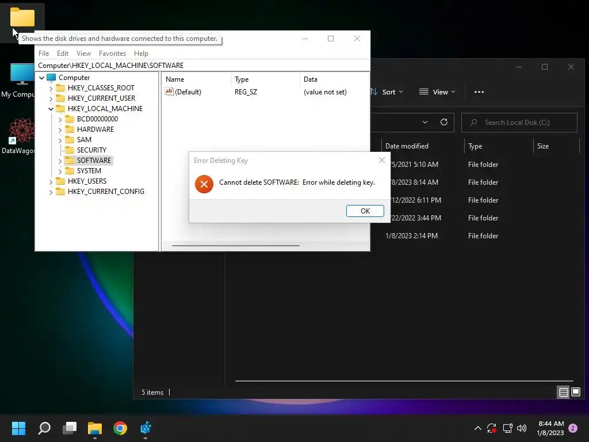Click the red error icon in the dialog
Screen dimensions: 589x442
204,184
